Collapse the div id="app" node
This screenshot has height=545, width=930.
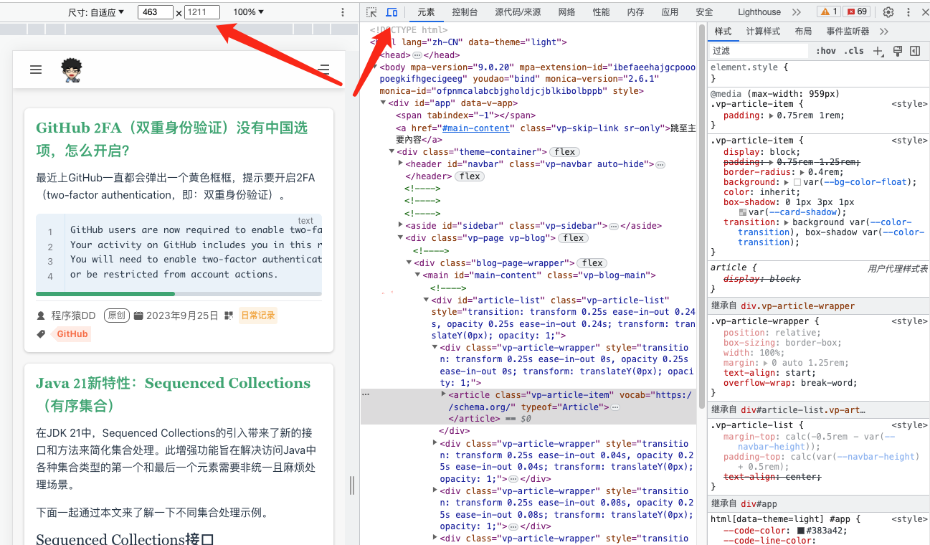383,103
